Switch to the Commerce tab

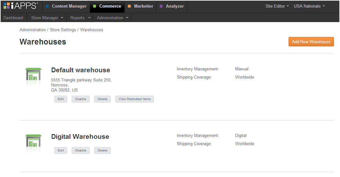[107, 6]
